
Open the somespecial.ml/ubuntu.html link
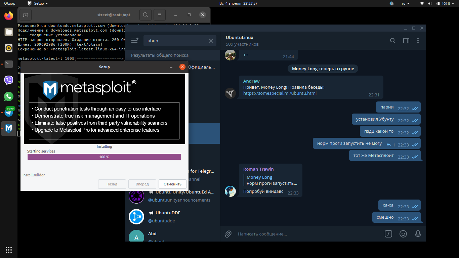(280, 93)
